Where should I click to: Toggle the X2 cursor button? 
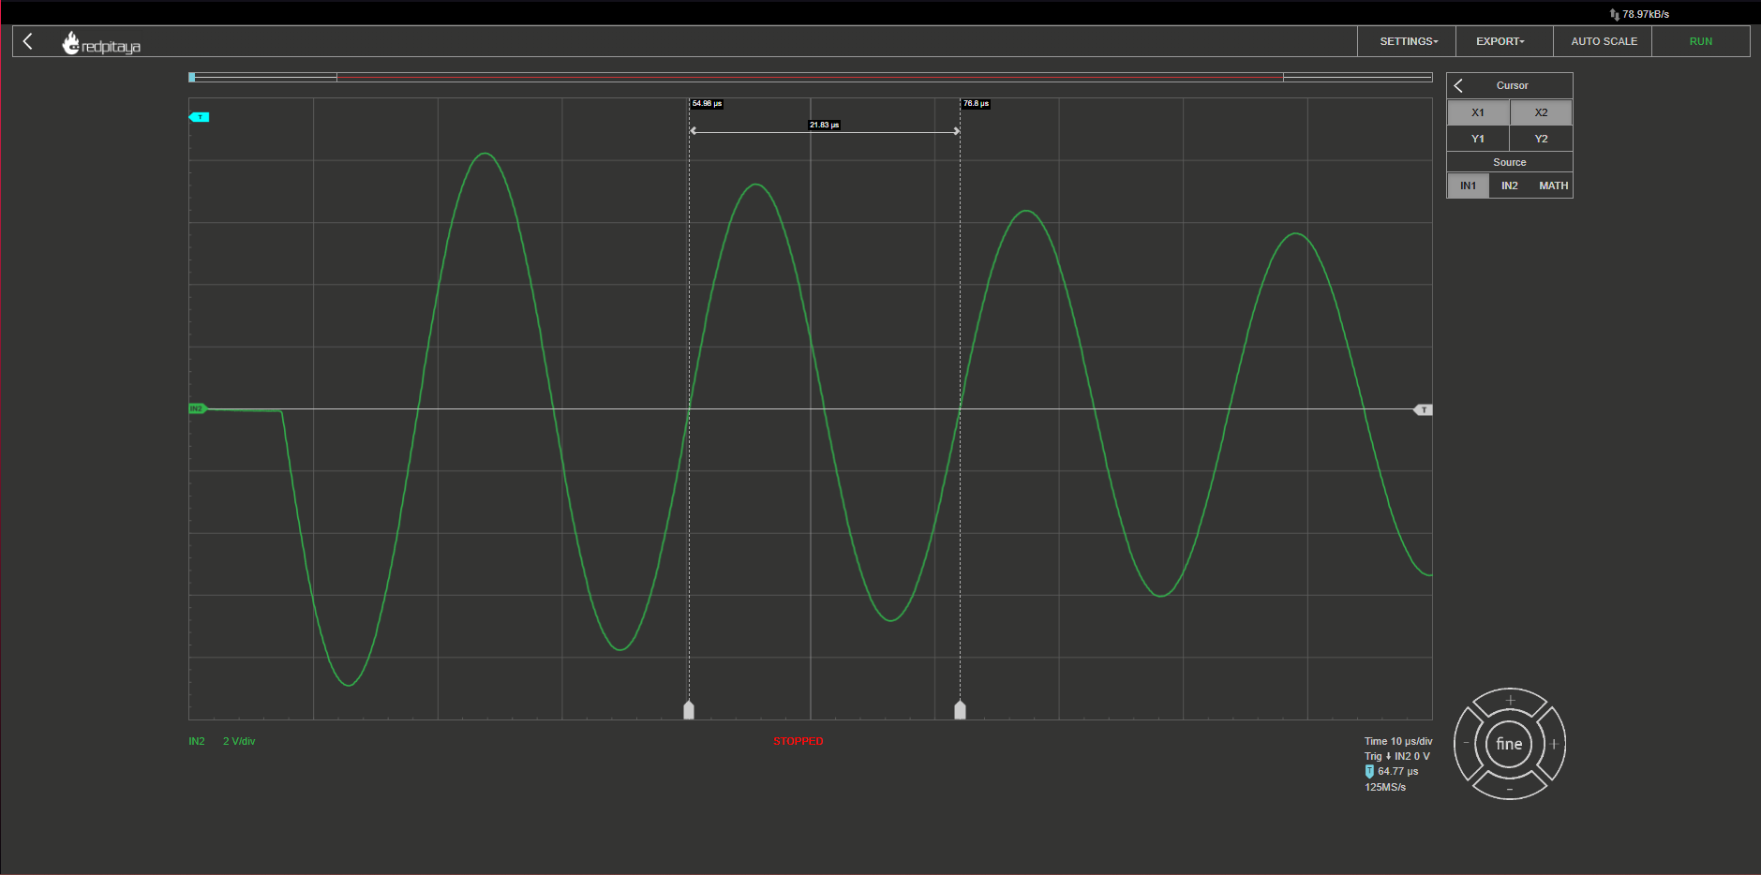click(1541, 112)
